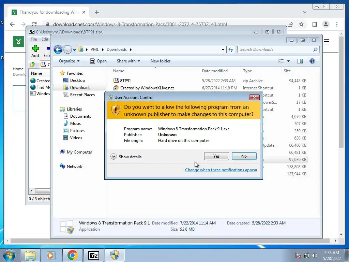Sort by Type column header
This screenshot has height=262, width=349.
click(247, 71)
